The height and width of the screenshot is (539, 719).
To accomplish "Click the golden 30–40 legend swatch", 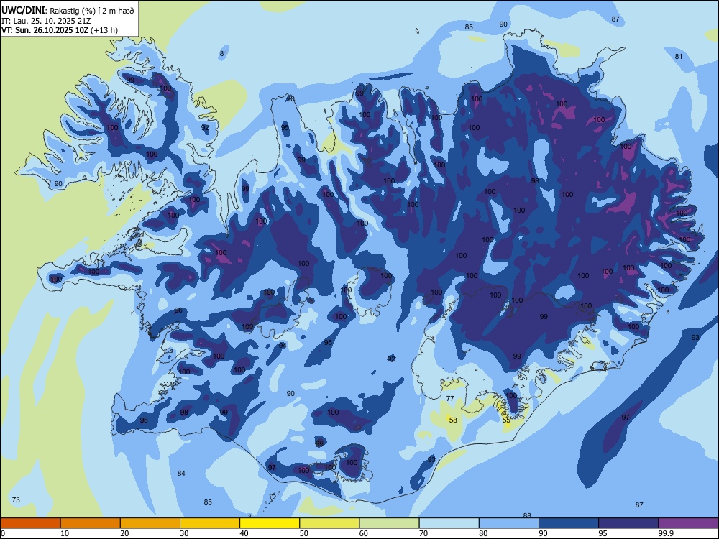I will [x=210, y=523].
